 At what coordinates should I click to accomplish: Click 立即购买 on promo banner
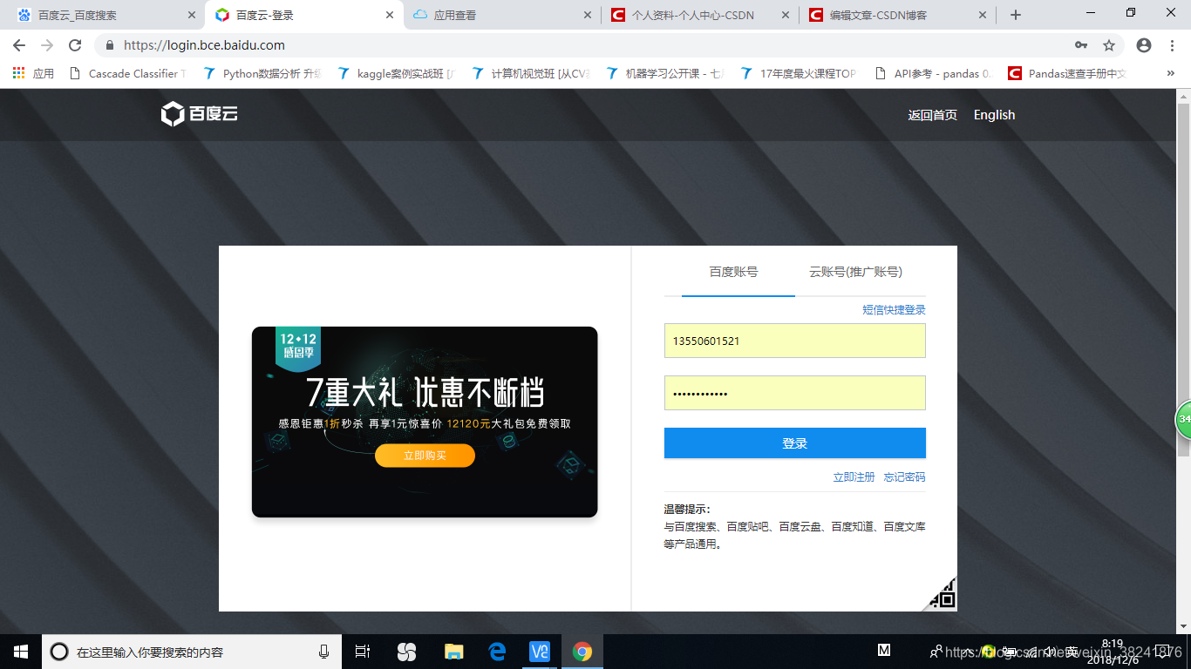(x=425, y=456)
